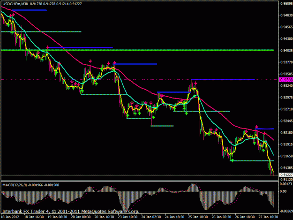Viewport: 293px width, 220px height.
Task: Click the 0.94300 price scale value
Action: tap(286, 39)
